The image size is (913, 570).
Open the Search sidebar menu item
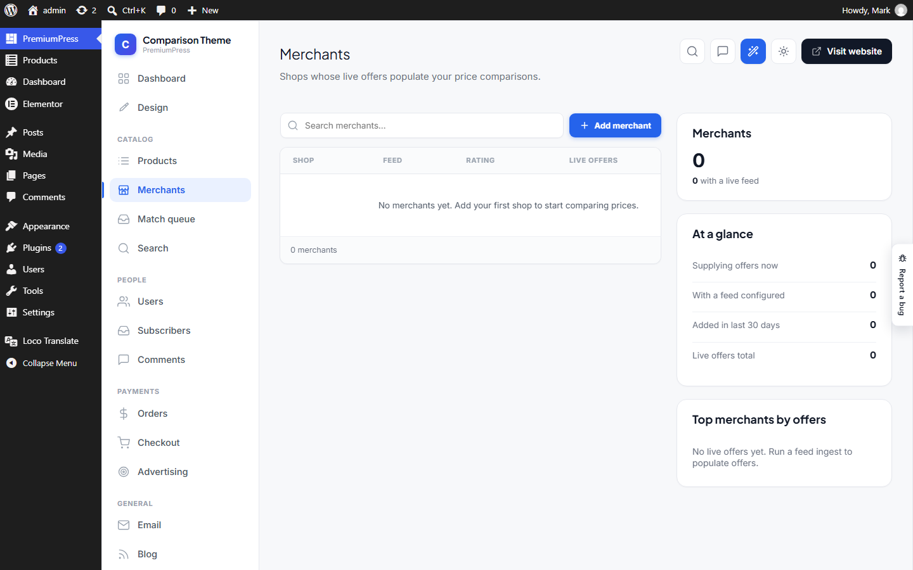coord(180,248)
